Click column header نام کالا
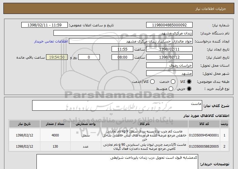The height and width of the screenshot is (169, 238). click(x=145, y=124)
